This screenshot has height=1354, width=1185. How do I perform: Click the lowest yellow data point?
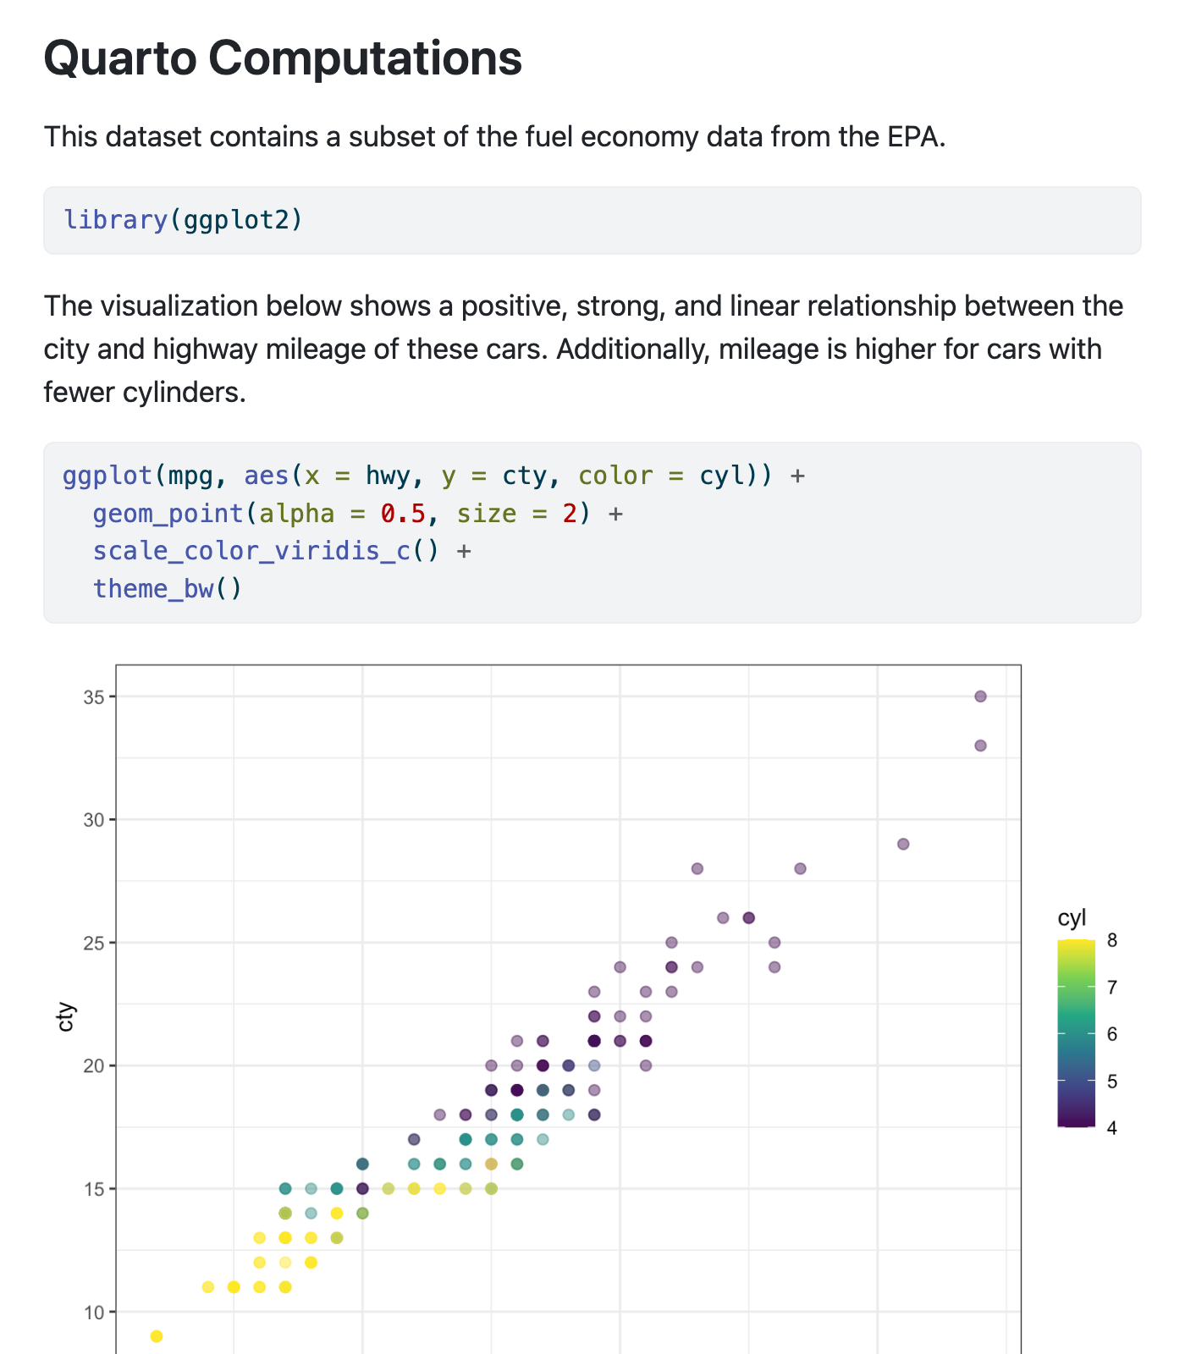(157, 1336)
